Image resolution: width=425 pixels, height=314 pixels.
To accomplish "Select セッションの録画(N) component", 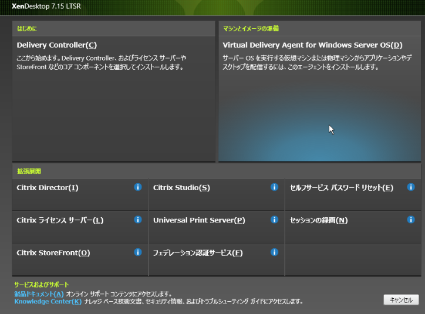I will [x=353, y=227].
